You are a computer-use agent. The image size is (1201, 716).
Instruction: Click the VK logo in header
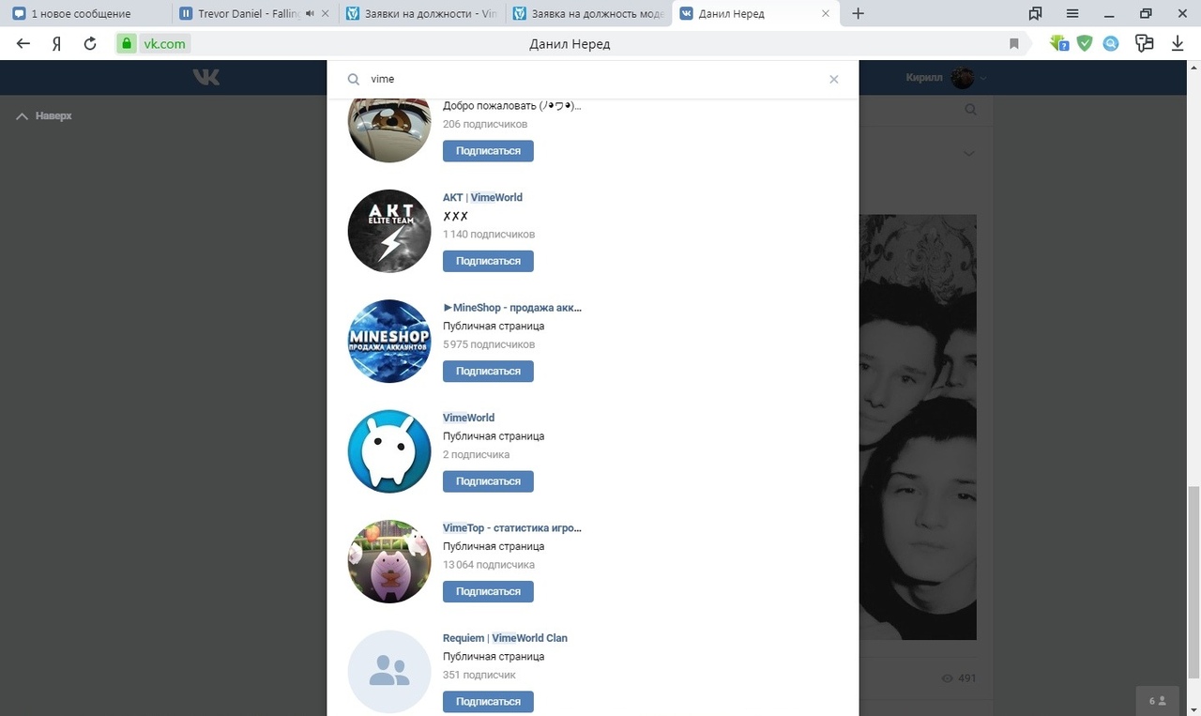(x=205, y=77)
